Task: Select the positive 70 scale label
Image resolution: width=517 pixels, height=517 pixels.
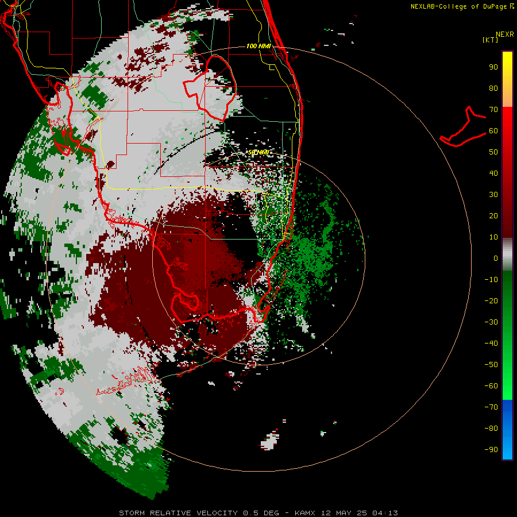Action: (x=493, y=110)
